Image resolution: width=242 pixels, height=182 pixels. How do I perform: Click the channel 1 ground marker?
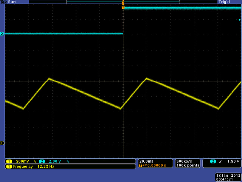pyautogui.click(x=2, y=143)
